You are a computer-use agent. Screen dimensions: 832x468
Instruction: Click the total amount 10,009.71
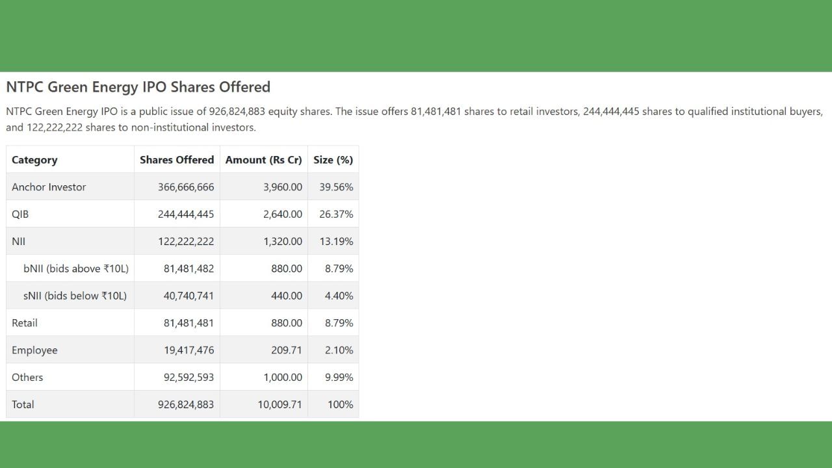pos(280,404)
